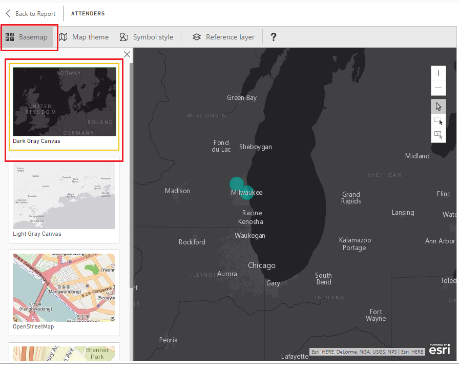Screen dimensions: 459x371
Task: Open Reference layer settings
Action: 223,37
